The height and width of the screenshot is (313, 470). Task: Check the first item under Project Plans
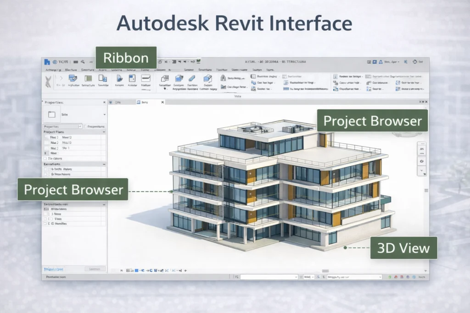[x=45, y=137]
